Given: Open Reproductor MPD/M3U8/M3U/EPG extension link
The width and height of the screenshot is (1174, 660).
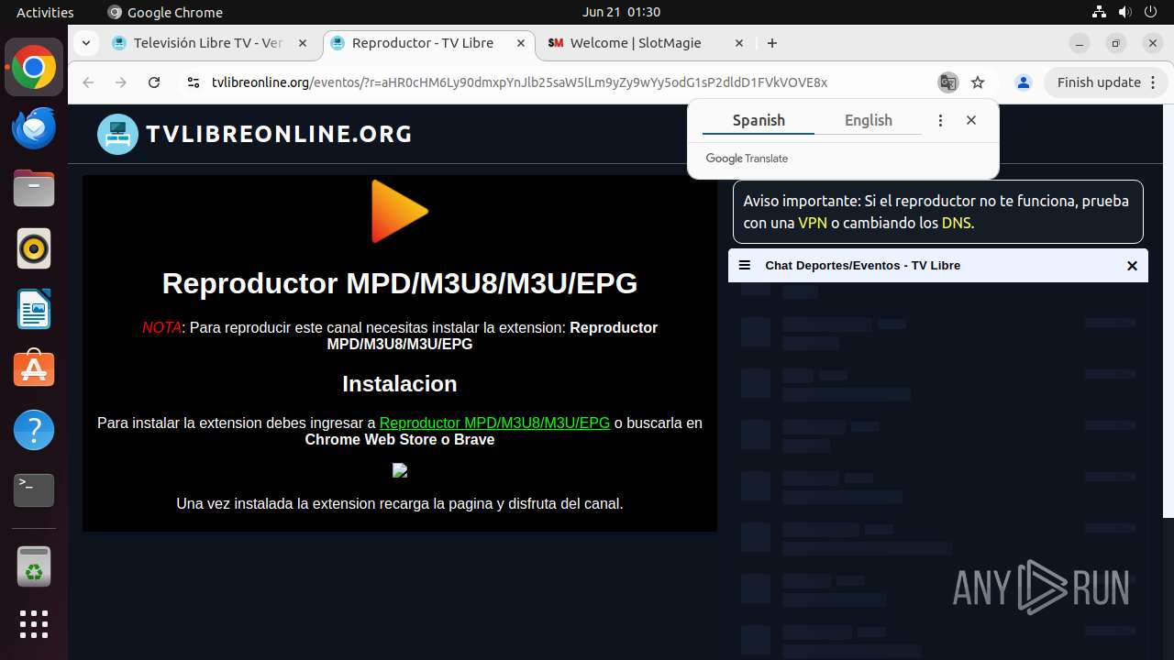Looking at the screenshot, I should tap(494, 423).
